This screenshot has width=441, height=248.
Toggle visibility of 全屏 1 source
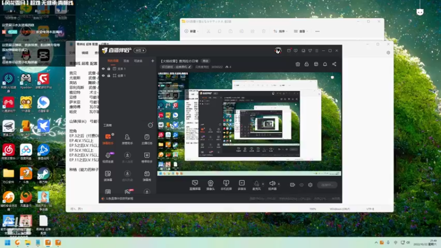pyautogui.click(x=103, y=76)
